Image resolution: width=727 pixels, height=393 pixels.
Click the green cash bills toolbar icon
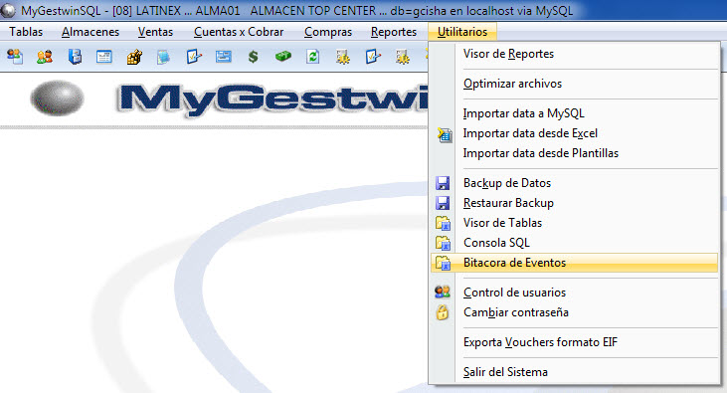(x=282, y=57)
